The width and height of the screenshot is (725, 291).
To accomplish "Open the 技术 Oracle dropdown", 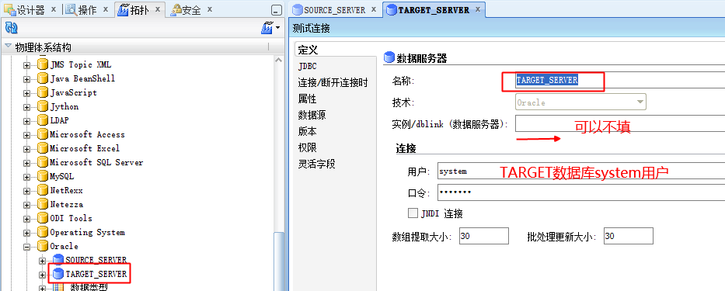I will tap(580, 102).
